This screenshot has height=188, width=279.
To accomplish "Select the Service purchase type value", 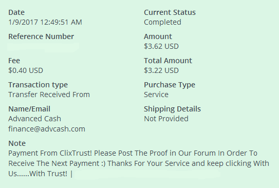I will [x=156, y=95].
